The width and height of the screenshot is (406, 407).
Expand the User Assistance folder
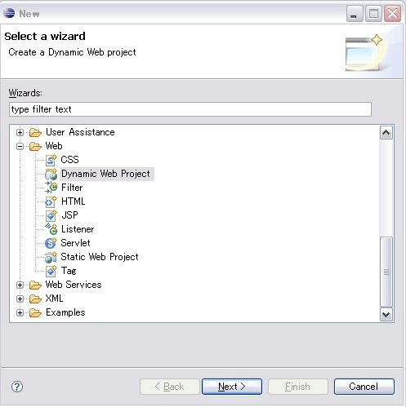coord(20,132)
